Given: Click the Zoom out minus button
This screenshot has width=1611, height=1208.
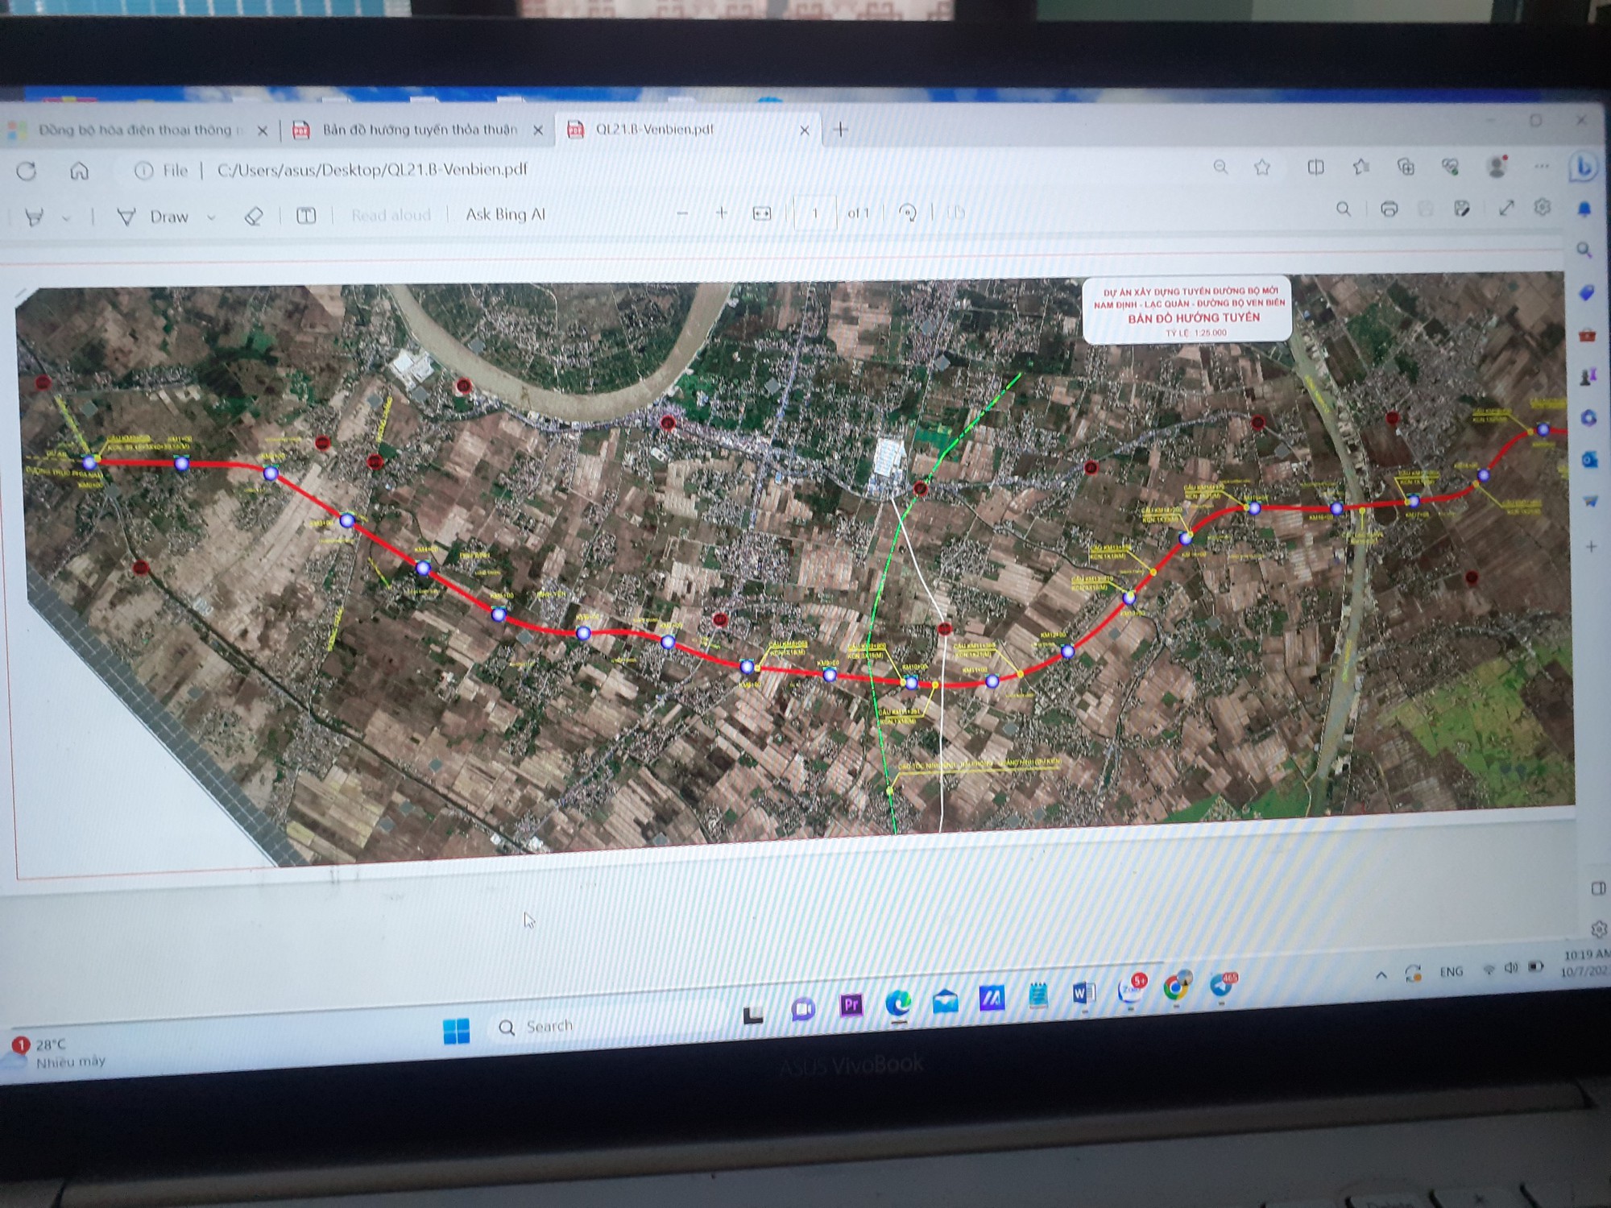Looking at the screenshot, I should click(682, 213).
